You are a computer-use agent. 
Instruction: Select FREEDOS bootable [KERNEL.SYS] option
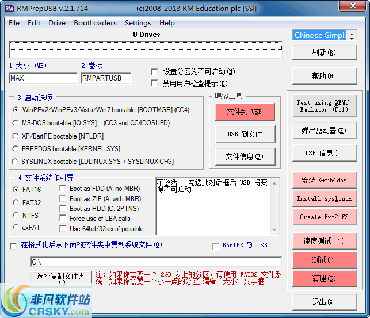click(x=16, y=149)
